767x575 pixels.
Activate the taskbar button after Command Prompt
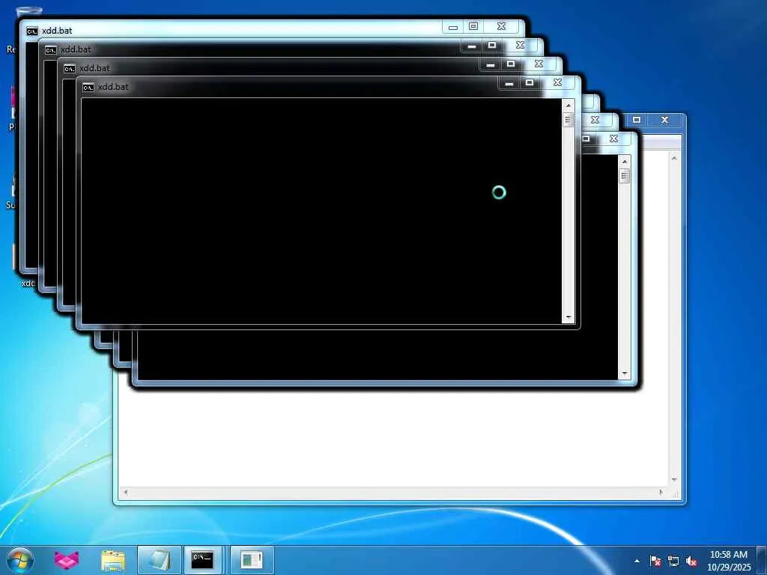click(252, 560)
